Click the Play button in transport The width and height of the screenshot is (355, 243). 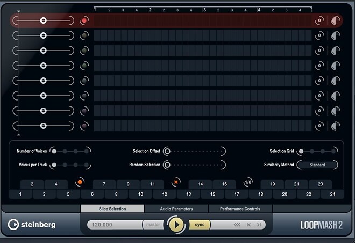coord(176,225)
